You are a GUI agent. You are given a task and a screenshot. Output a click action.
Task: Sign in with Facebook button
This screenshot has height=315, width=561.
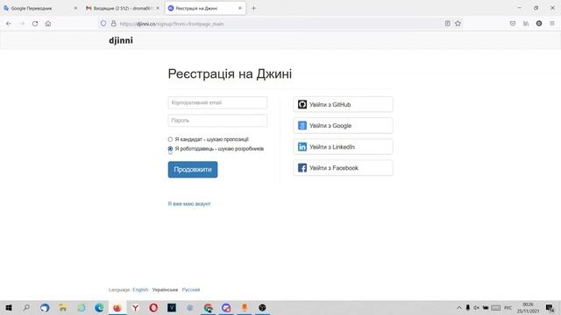343,167
